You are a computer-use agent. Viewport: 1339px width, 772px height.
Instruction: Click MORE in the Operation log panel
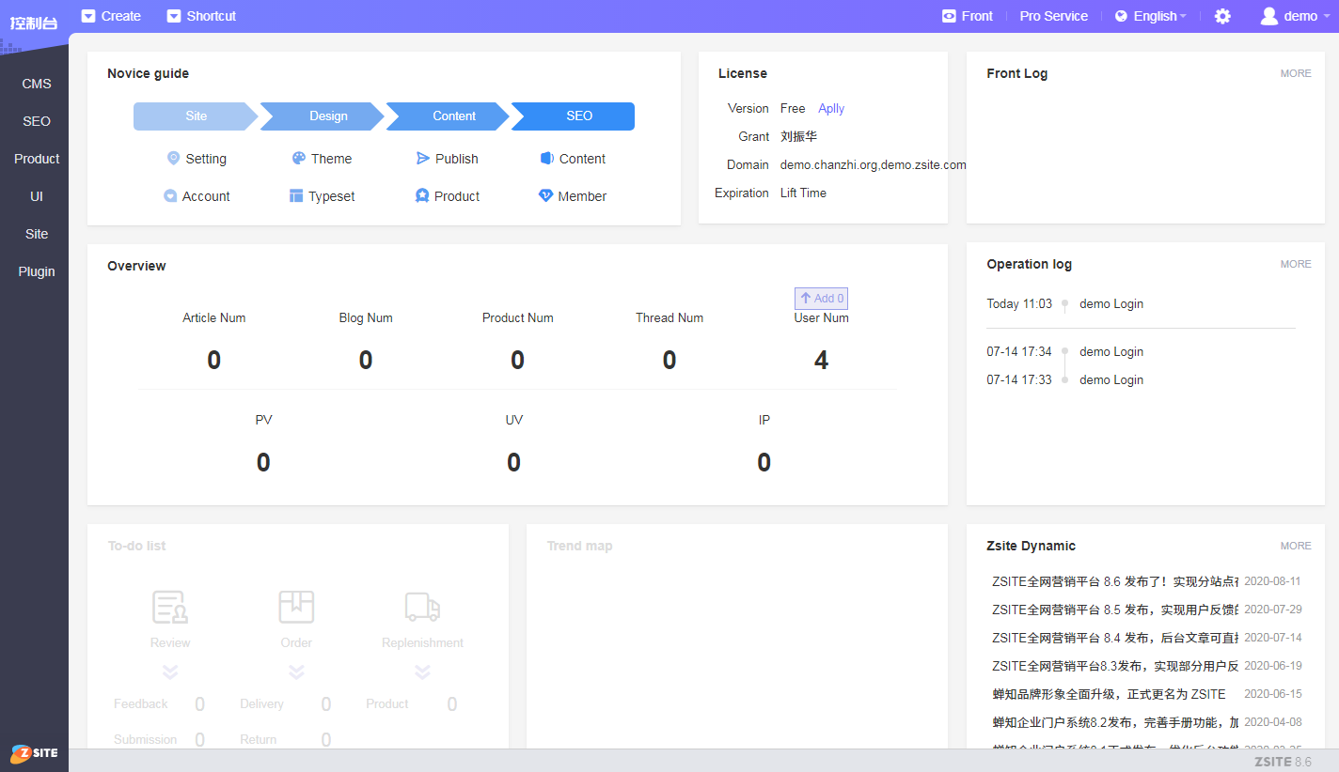(x=1295, y=264)
